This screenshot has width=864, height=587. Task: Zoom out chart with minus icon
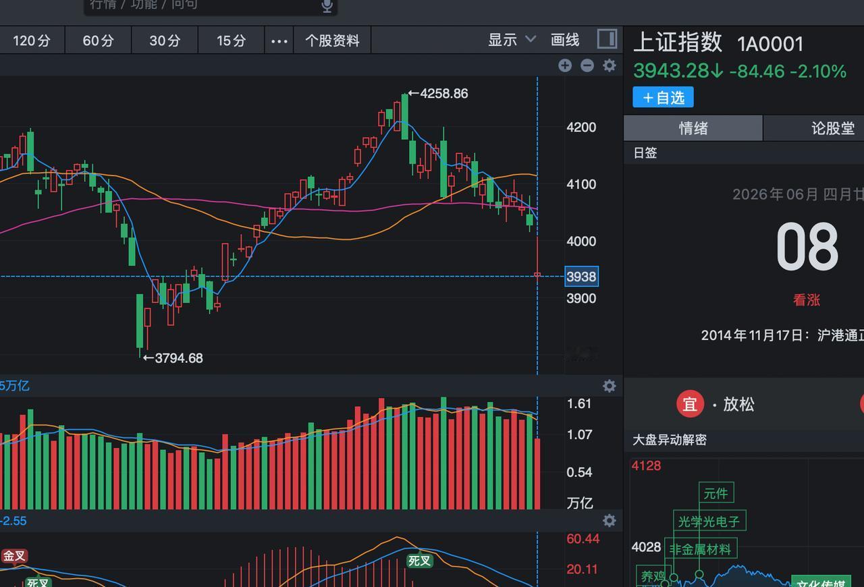(587, 65)
